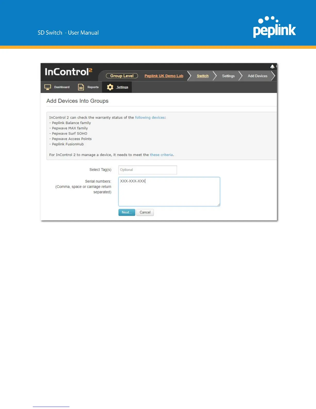Viewport: 316px width, 409px height.
Task: Click the 'Serial numbers:' label
Action: (x=98, y=181)
